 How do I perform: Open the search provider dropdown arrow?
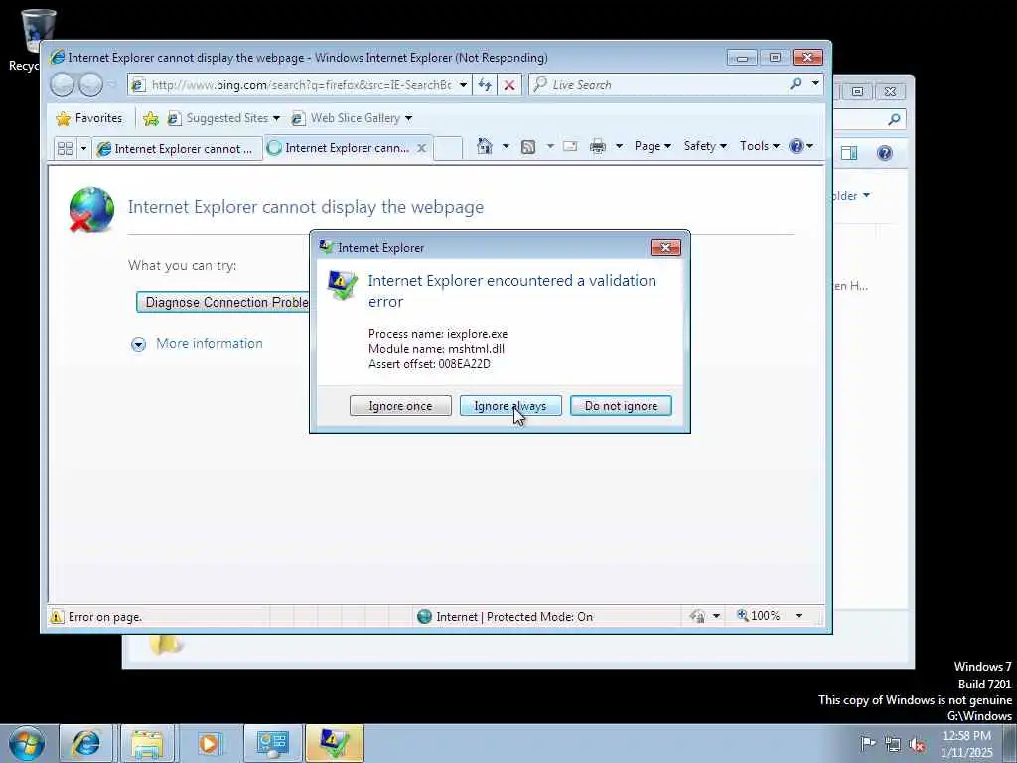tap(815, 84)
